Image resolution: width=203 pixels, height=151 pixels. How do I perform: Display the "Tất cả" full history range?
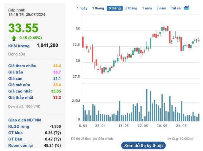click(176, 8)
